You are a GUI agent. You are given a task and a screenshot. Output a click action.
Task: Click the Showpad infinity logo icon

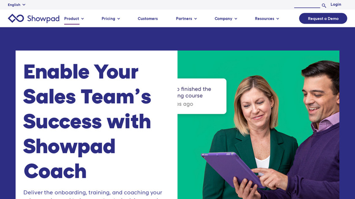pos(16,18)
